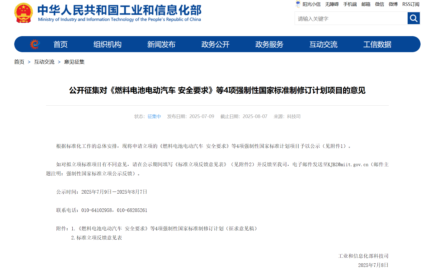Image resolution: width=432 pixels, height=273 pixels.
Task: Open the 政务服务 section
Action: pos(269,44)
